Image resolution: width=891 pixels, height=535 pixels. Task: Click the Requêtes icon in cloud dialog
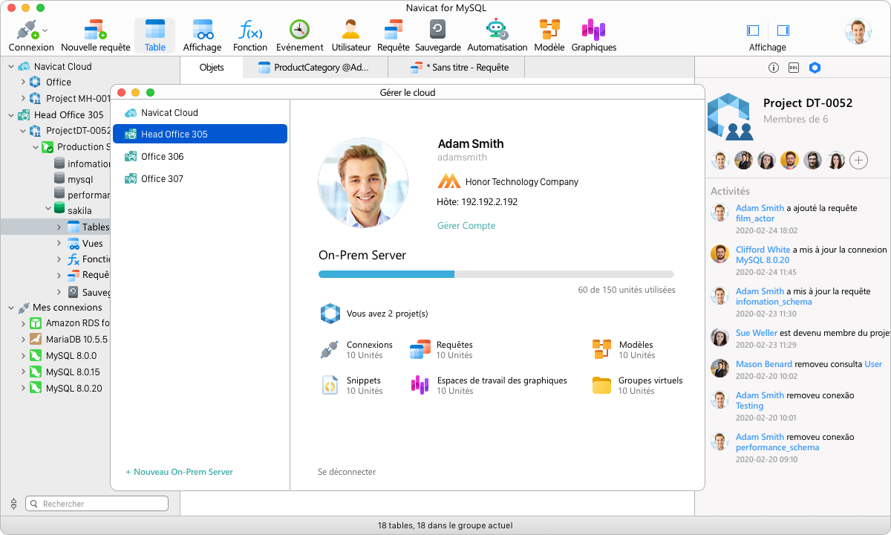tap(420, 350)
